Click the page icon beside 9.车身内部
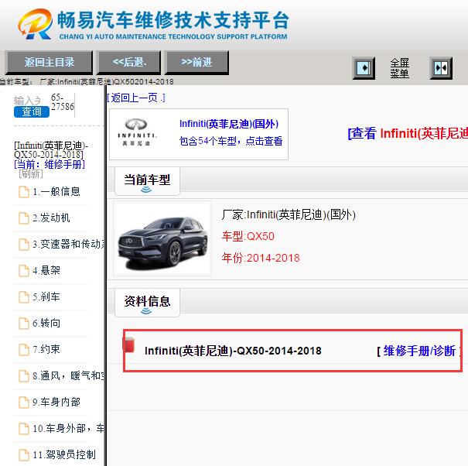The image size is (468, 466). click(24, 402)
